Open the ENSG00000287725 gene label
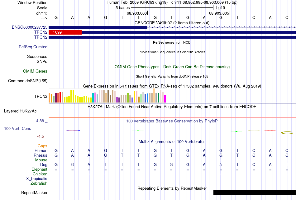This screenshot has width=296, height=200. pos(30,27)
